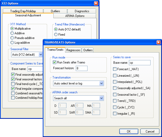Enable the Forecast (_HAT) checkbox
162x137 pixels.
115,69
